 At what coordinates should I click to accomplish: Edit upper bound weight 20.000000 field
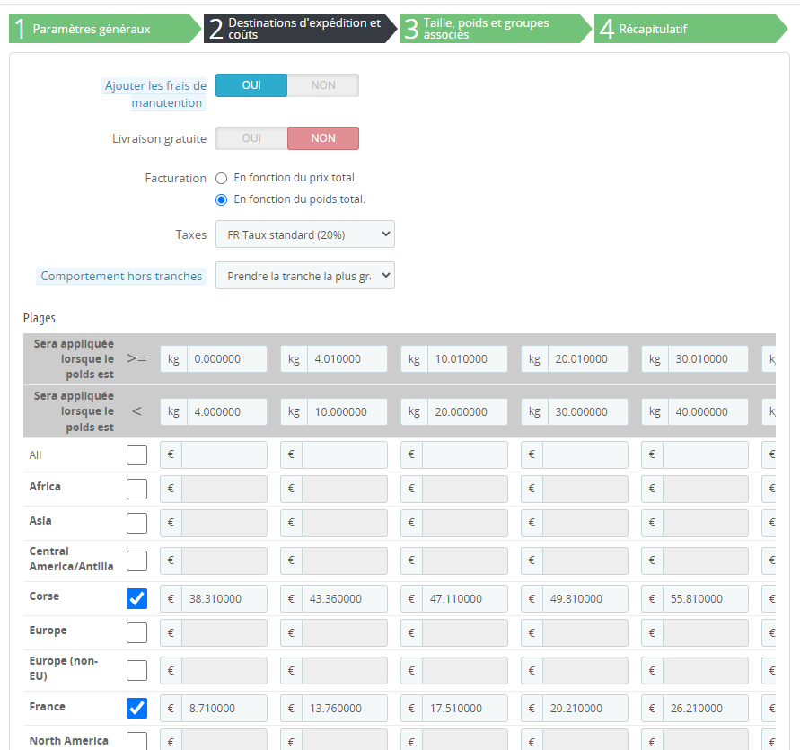click(x=468, y=412)
